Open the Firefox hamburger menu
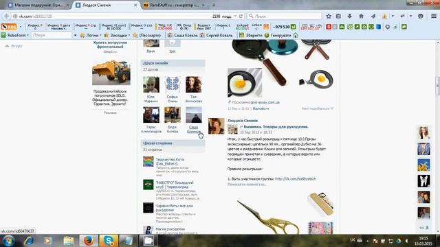The height and width of the screenshot is (247, 440). tap(434, 16)
